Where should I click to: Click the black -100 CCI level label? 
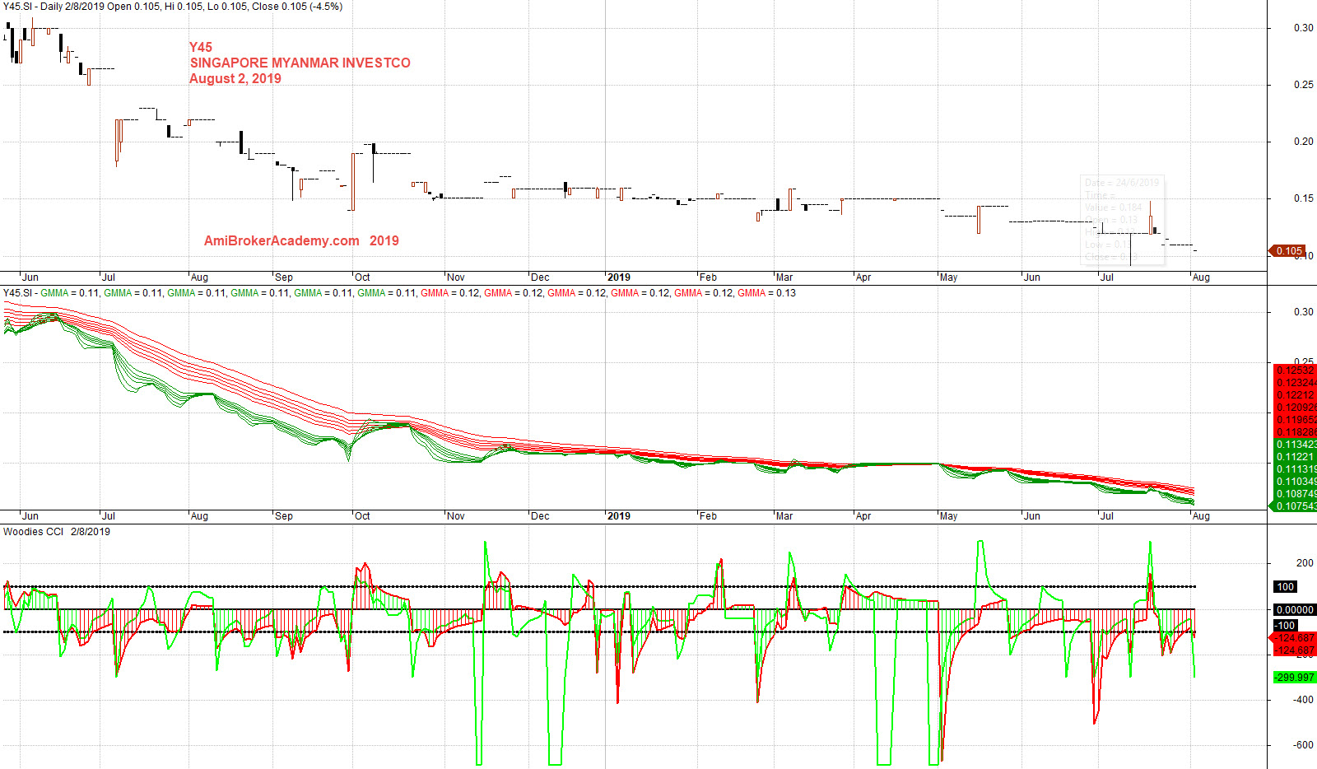(x=1286, y=626)
